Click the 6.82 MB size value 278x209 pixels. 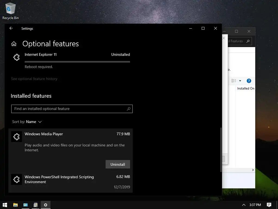click(x=123, y=177)
